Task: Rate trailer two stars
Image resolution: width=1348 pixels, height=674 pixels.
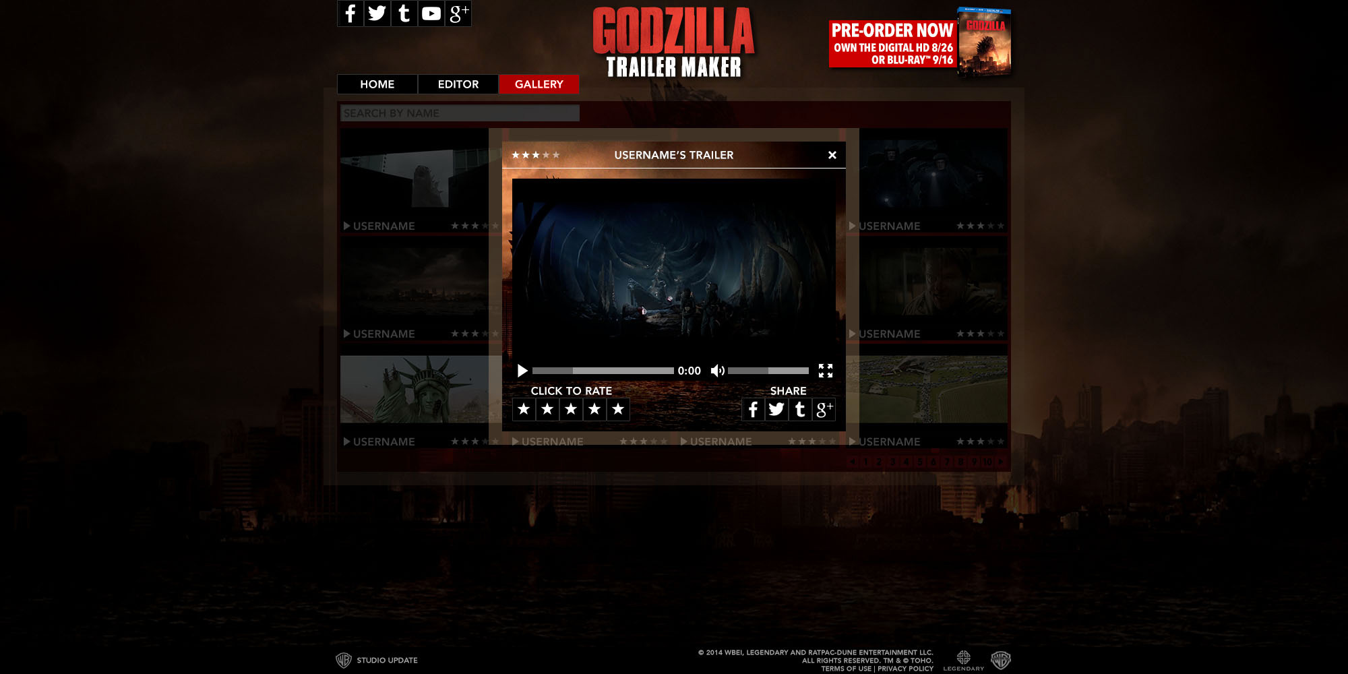Action: [x=547, y=409]
